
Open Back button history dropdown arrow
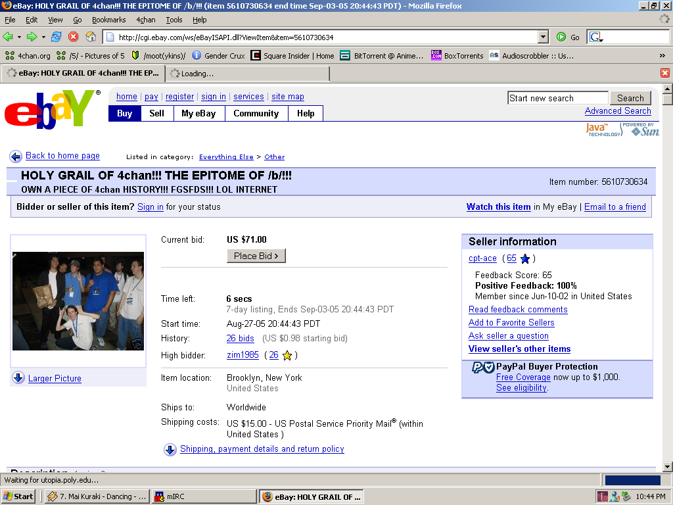point(19,37)
